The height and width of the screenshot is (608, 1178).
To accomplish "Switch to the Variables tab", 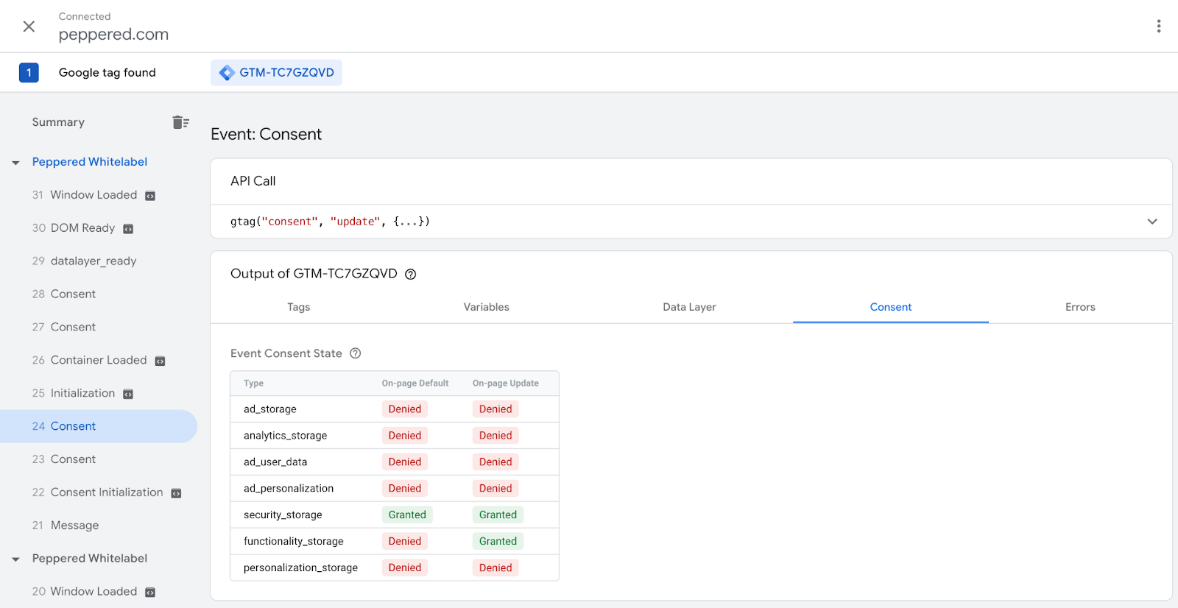I will pos(486,307).
